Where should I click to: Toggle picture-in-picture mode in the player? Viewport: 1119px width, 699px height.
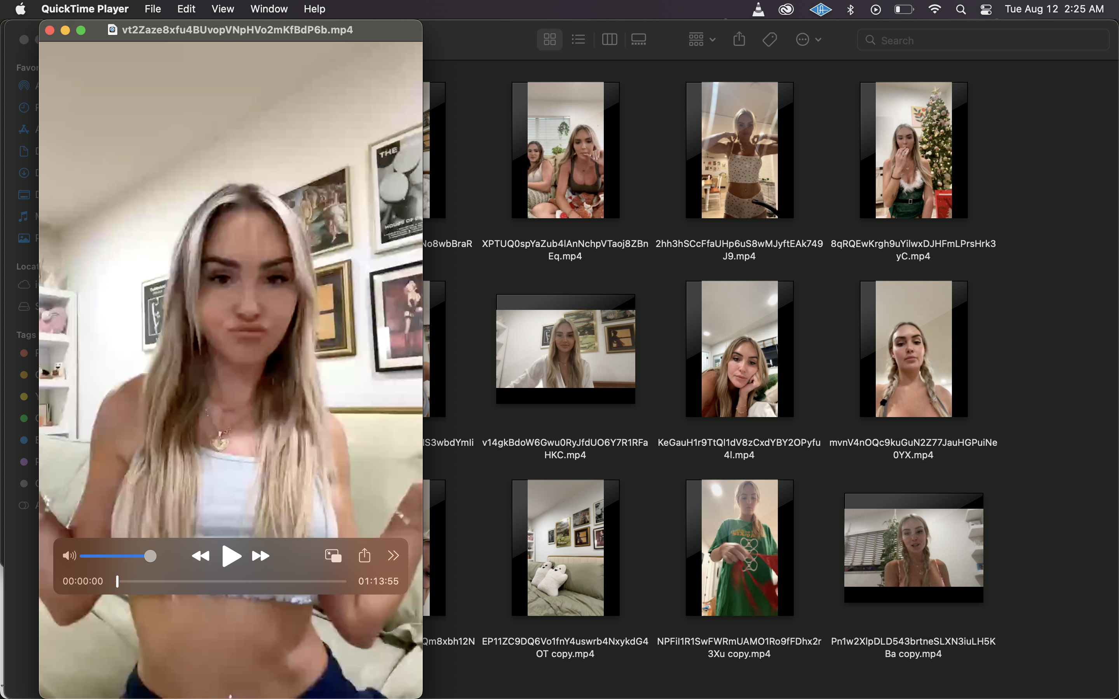click(x=333, y=555)
